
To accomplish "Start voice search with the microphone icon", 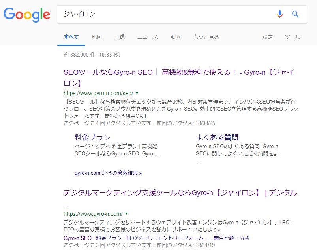I will pyautogui.click(x=280, y=14).
